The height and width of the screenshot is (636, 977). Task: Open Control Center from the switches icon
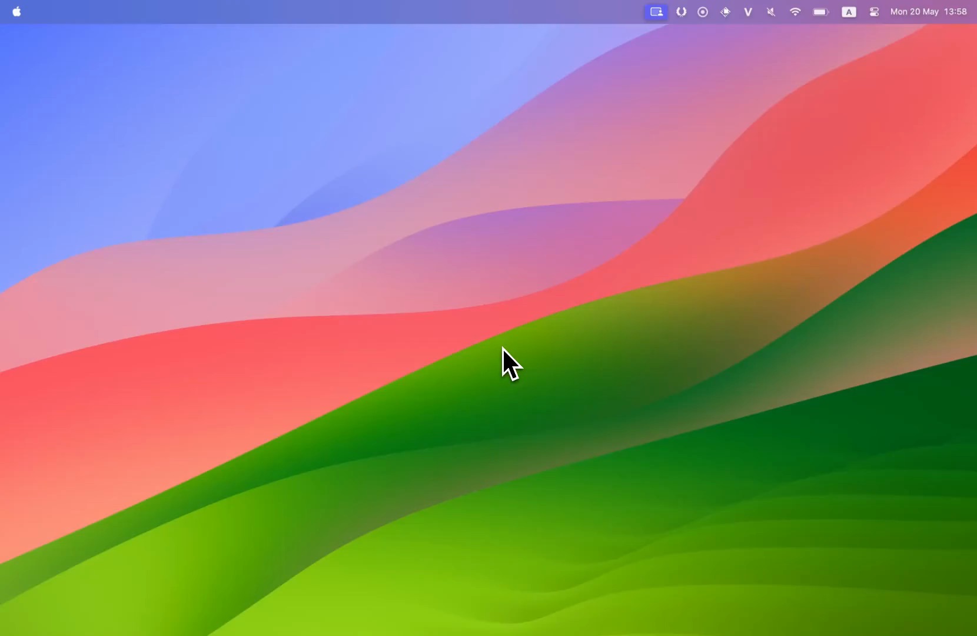875,12
